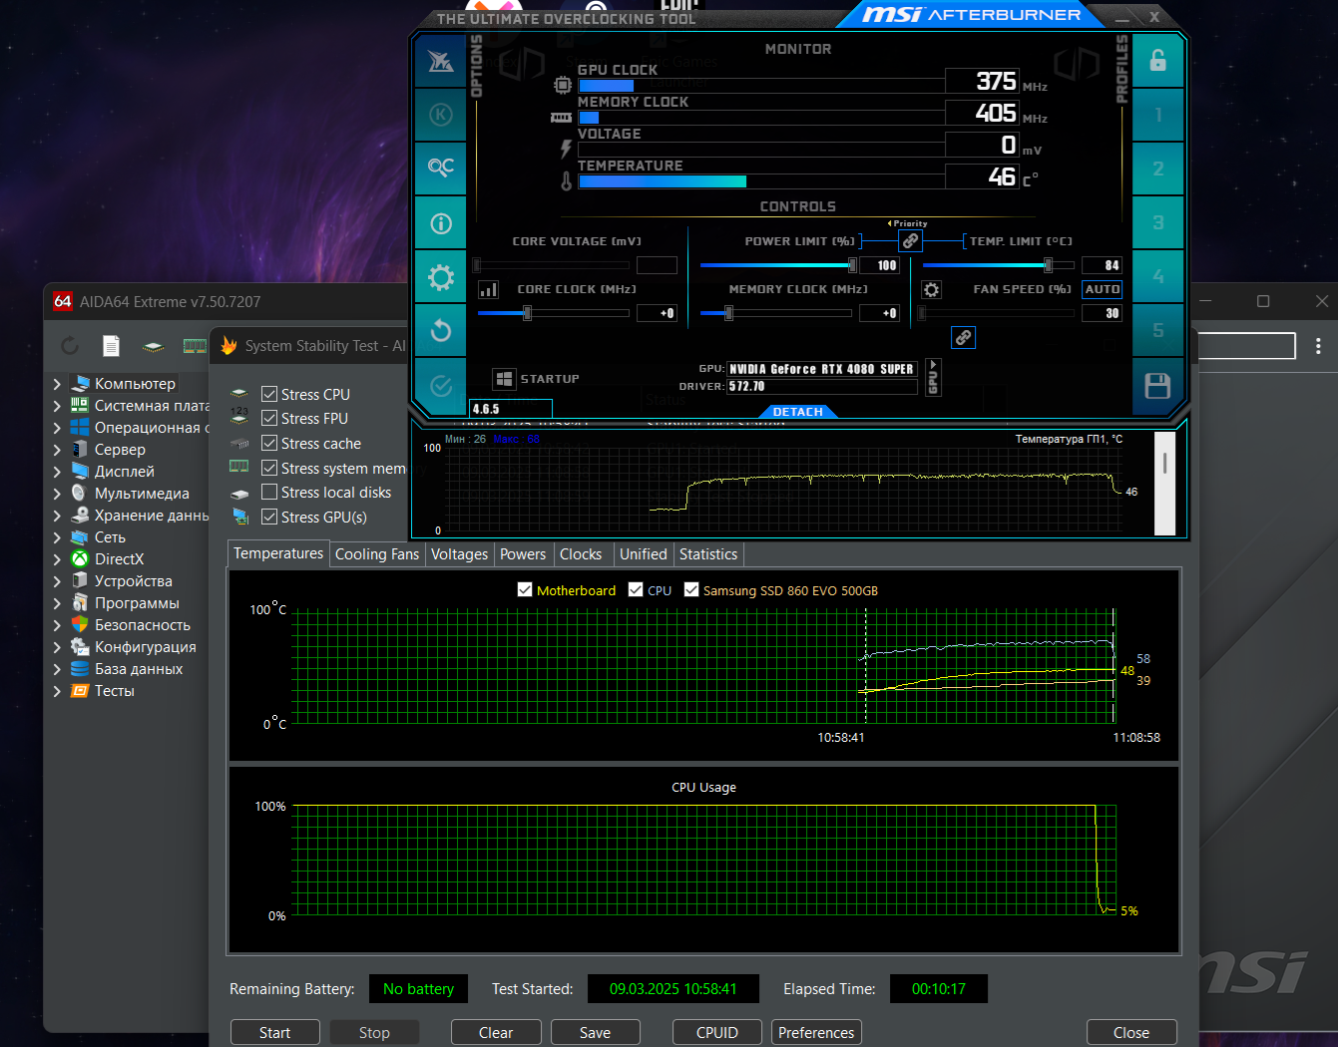Click the memory clock slider
1338x1047 pixels.
click(776, 313)
